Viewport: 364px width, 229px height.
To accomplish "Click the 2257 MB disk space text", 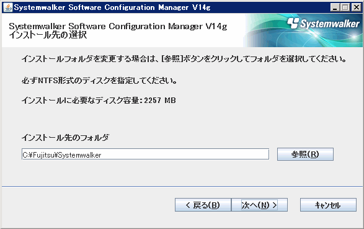I will pos(99,101).
